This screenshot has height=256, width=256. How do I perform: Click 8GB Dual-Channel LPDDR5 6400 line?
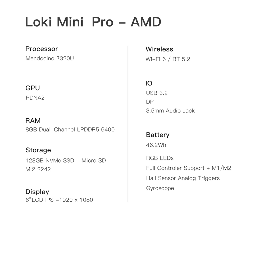click(x=70, y=129)
